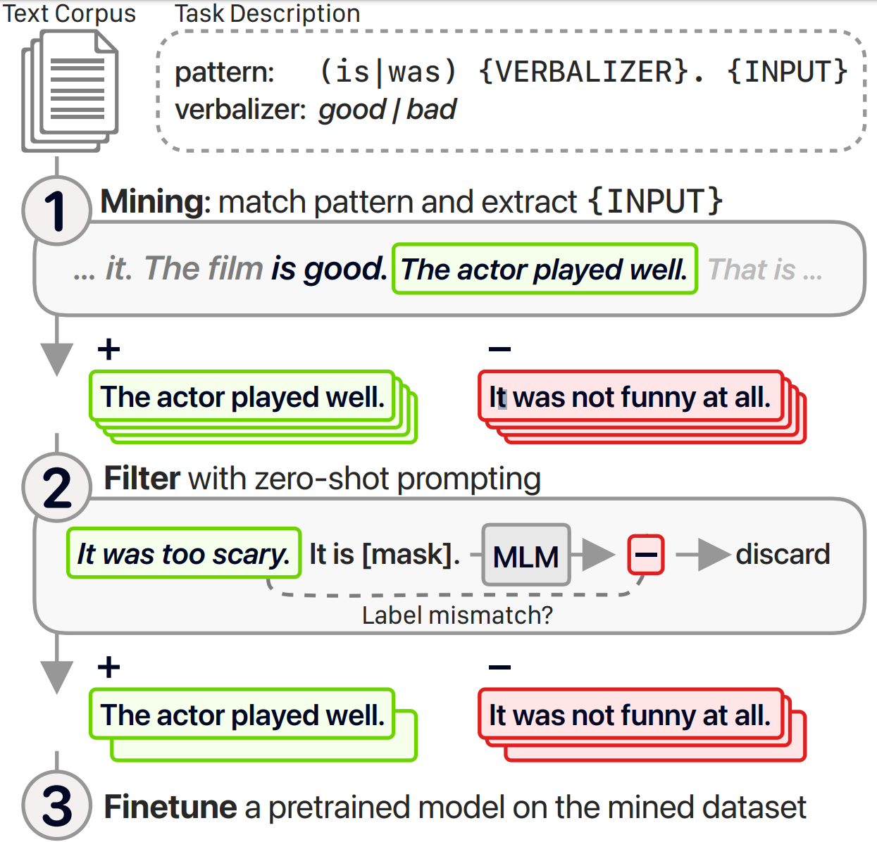Image resolution: width=877 pixels, height=842 pixels.
Task: Click the gray MLM box
Action: coord(526,555)
